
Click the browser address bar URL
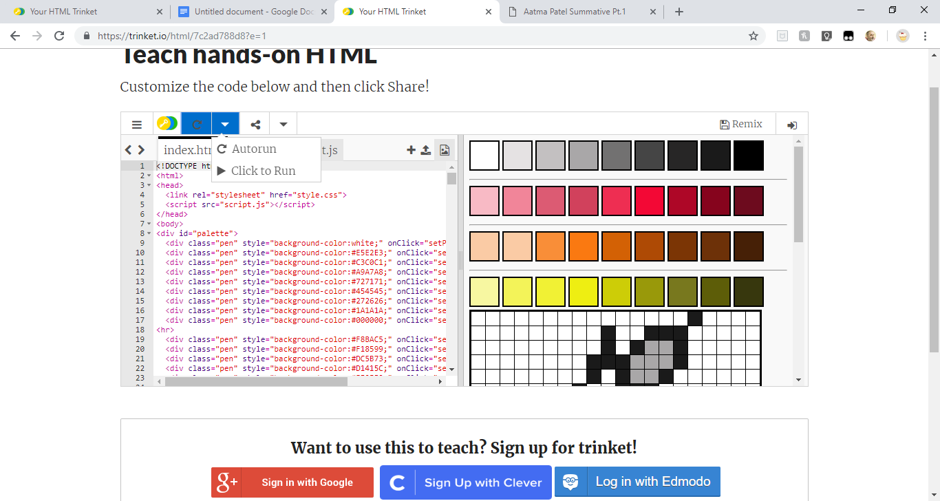(x=182, y=36)
